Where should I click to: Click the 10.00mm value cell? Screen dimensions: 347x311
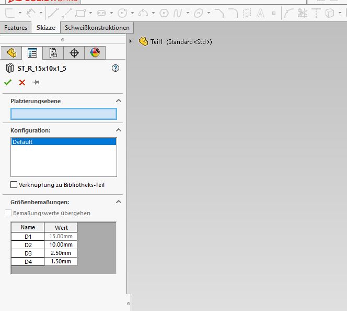click(61, 245)
